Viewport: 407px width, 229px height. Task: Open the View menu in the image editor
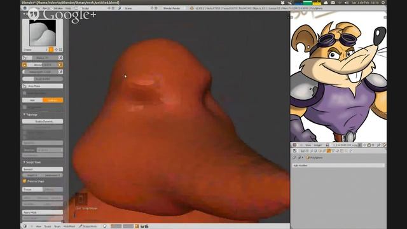click(308, 145)
